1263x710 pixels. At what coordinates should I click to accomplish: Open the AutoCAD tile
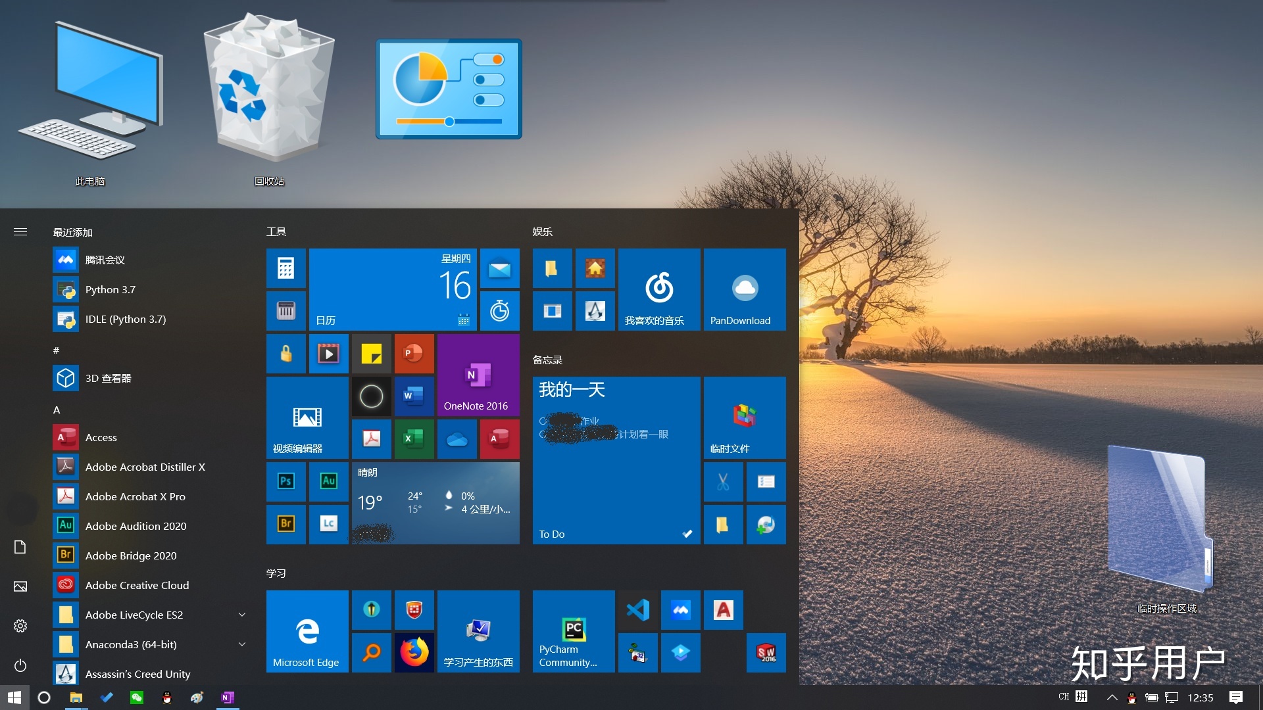[x=723, y=610]
